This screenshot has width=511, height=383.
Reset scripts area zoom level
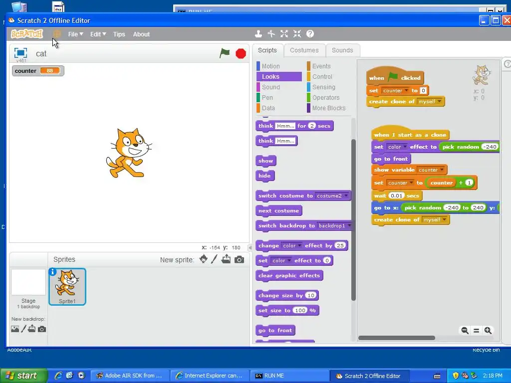[476, 331]
